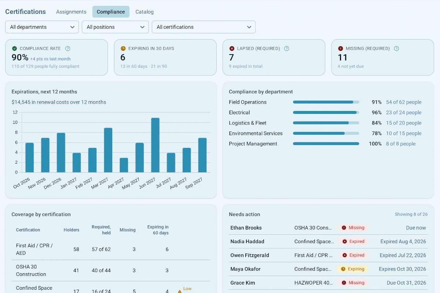Image resolution: width=440 pixels, height=293 pixels.
Task: Click the Mar 2027 chart bar
Action: click(108, 150)
